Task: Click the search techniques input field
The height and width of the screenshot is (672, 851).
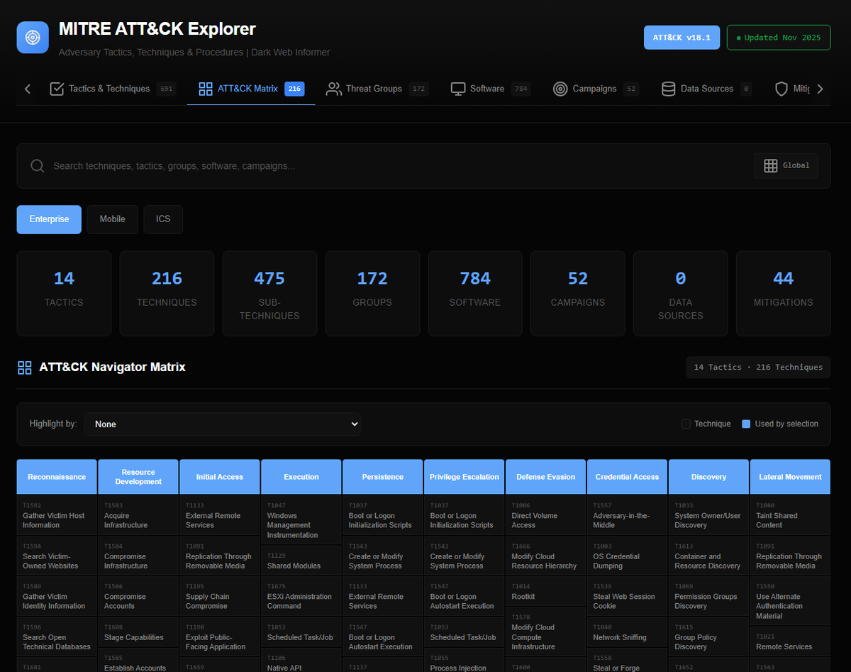Action: (397, 166)
